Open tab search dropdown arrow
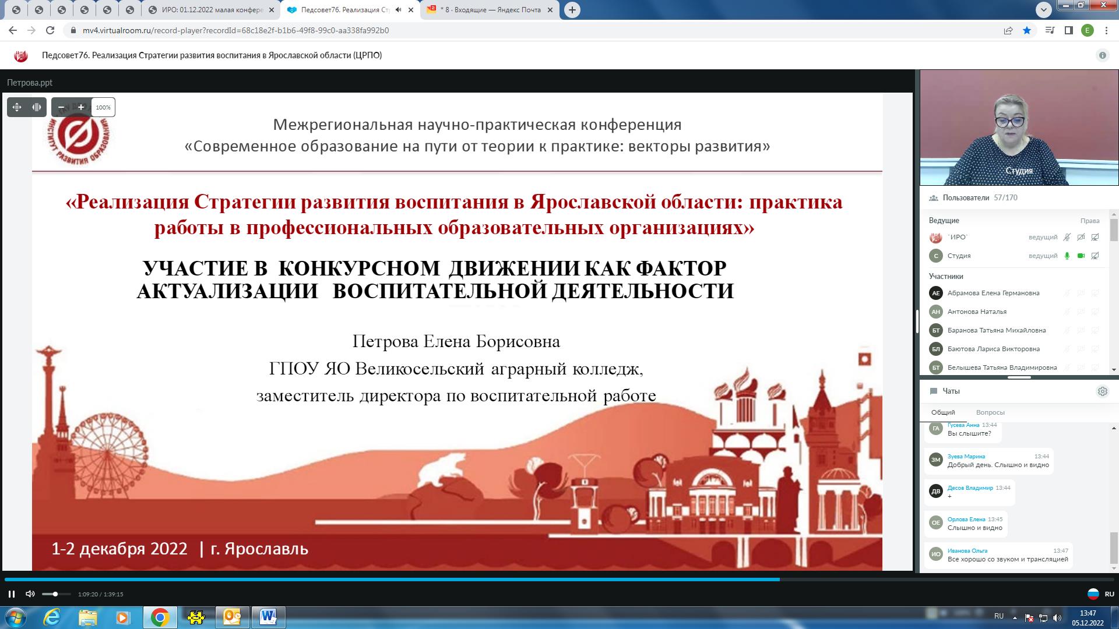Viewport: 1119px width, 629px height. click(x=1043, y=9)
